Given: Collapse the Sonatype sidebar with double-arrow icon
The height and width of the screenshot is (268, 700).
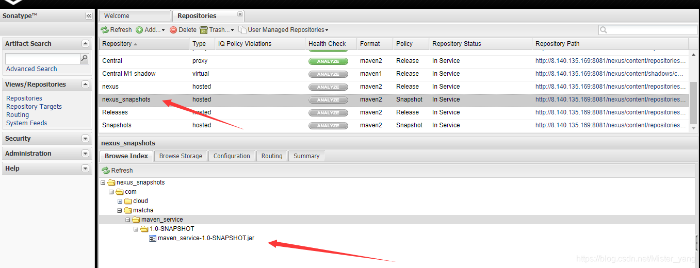Looking at the screenshot, I should coord(89,16).
